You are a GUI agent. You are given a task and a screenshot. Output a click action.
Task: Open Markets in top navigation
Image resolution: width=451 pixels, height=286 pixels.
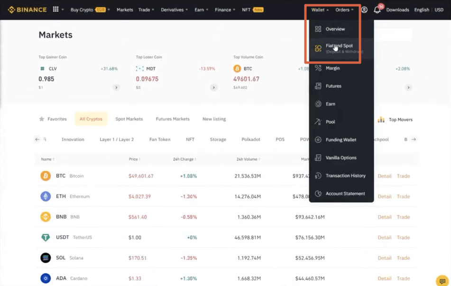click(x=125, y=10)
